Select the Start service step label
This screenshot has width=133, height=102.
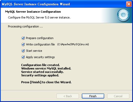point(34,51)
